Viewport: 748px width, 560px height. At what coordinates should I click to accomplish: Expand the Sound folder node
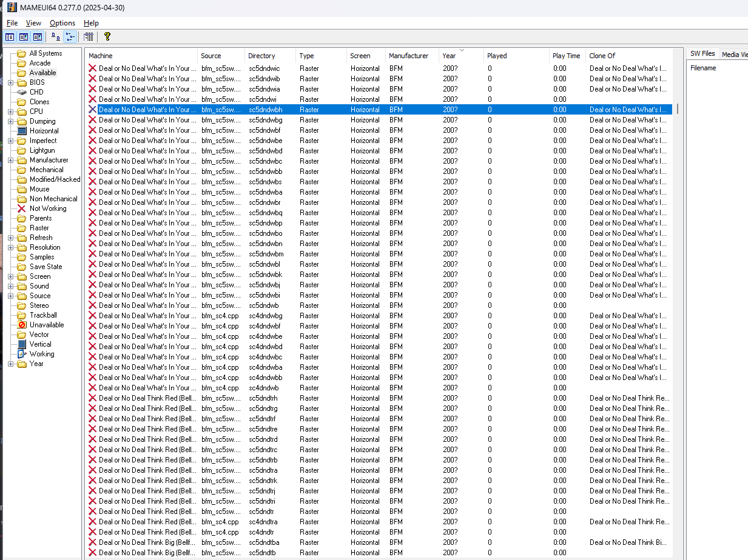(10, 286)
